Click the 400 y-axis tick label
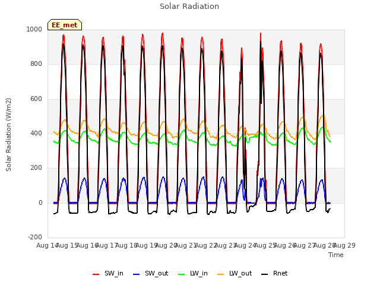The height and width of the screenshot is (285, 380). pos(36,133)
